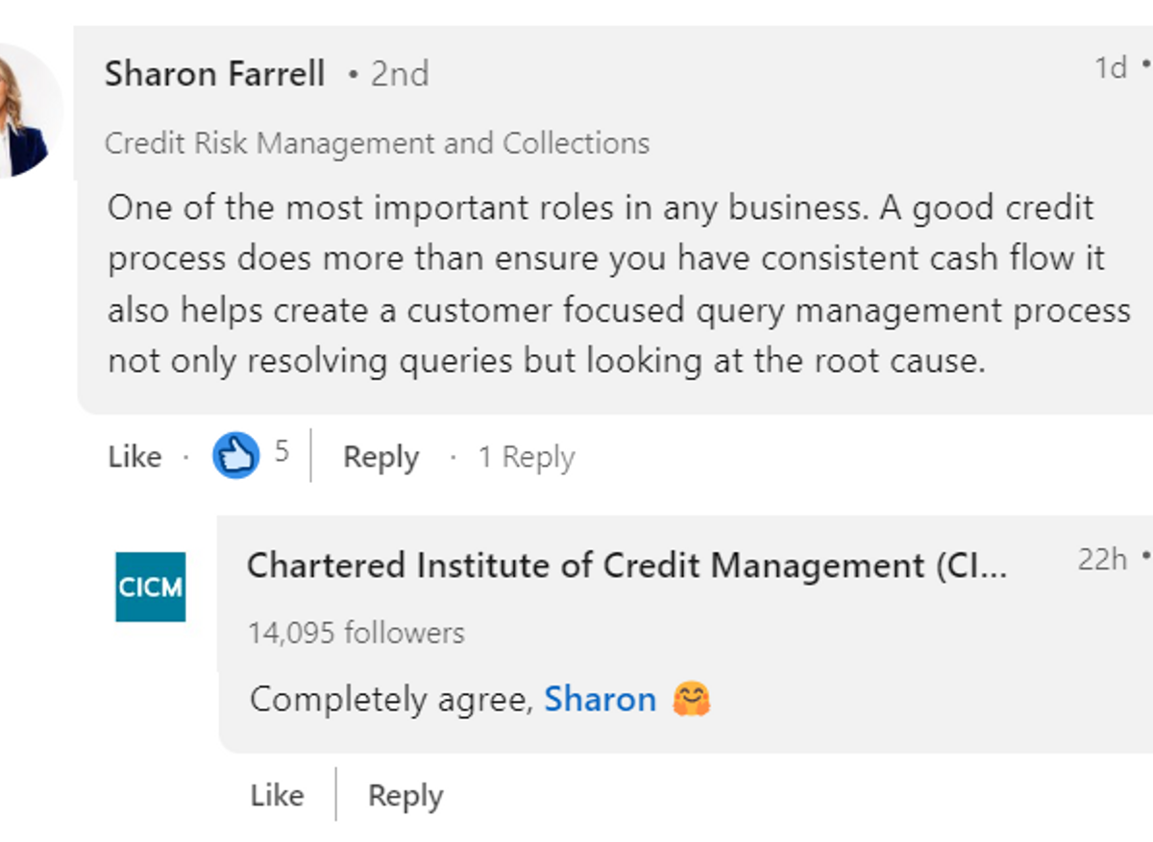Reply to Sharon Farrell's comment

pos(380,457)
